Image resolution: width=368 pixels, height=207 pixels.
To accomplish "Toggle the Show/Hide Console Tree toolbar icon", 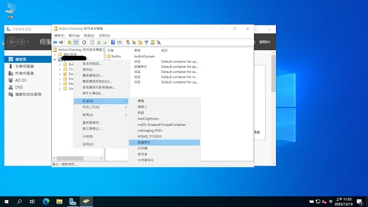I will pyautogui.click(x=76, y=43).
